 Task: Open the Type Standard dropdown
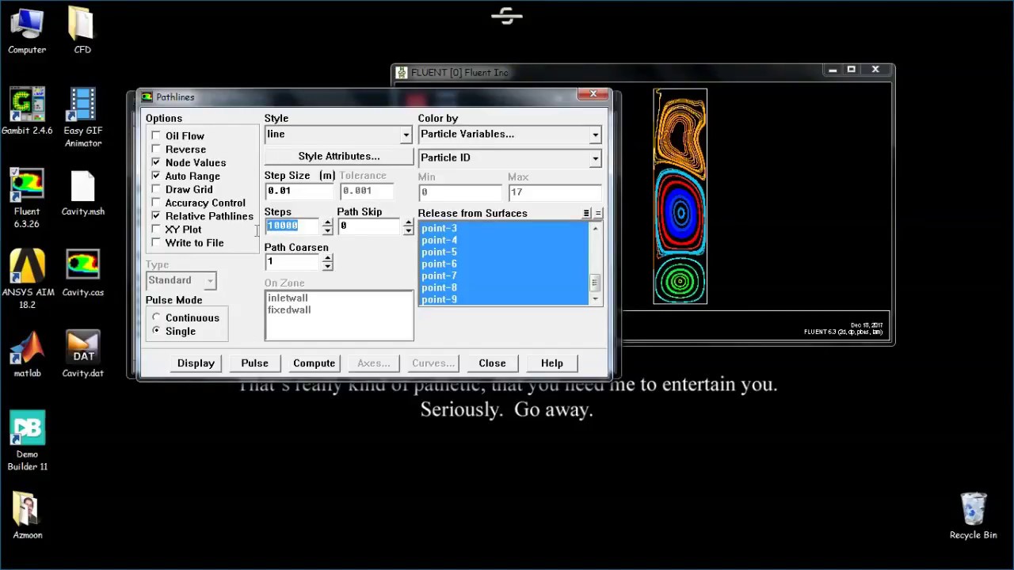pos(210,281)
